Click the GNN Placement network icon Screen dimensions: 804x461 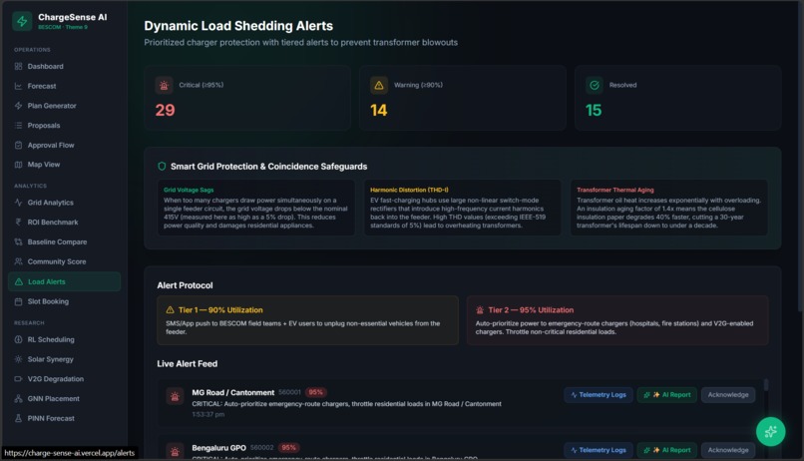pos(19,398)
